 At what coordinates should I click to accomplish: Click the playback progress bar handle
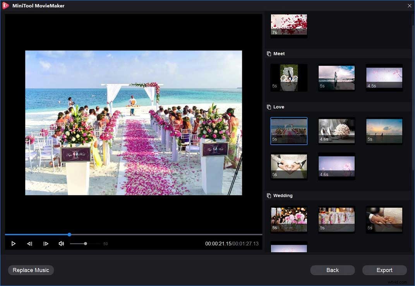pos(69,235)
